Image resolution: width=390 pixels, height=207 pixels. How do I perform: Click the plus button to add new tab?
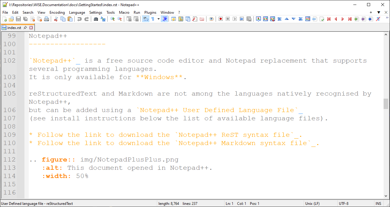[371, 13]
